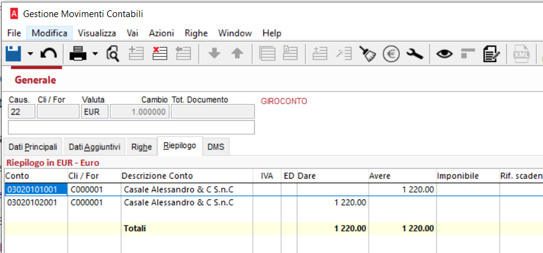This screenshot has height=253, width=543.
Task: Click the cleaning brush icon
Action: point(367,54)
